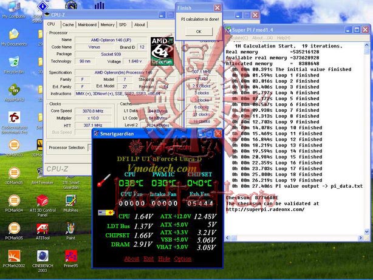Click the DRAM voltage 2.91V reading

click(x=143, y=244)
